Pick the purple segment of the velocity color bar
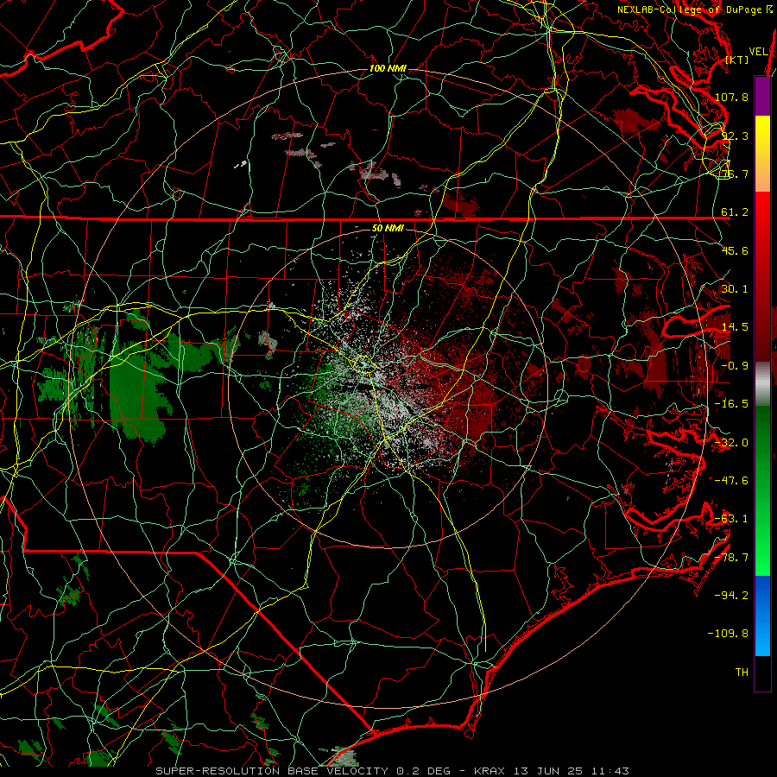 pyautogui.click(x=762, y=96)
